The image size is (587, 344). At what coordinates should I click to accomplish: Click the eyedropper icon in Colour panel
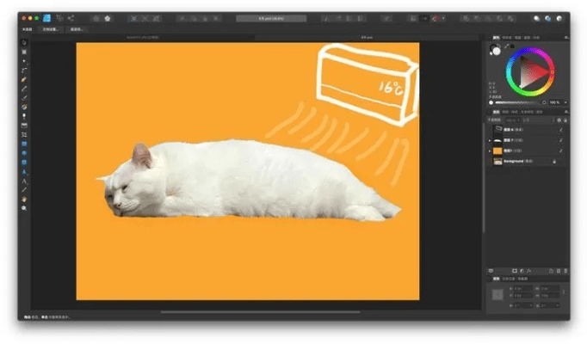coord(507,46)
